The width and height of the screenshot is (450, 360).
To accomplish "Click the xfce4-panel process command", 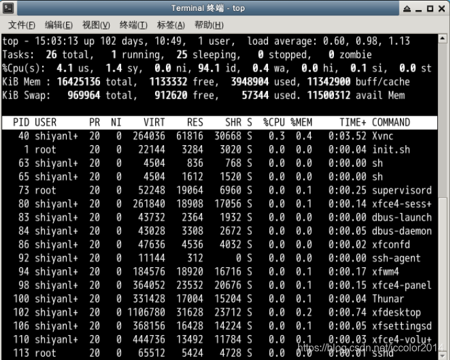I will click(x=402, y=285).
